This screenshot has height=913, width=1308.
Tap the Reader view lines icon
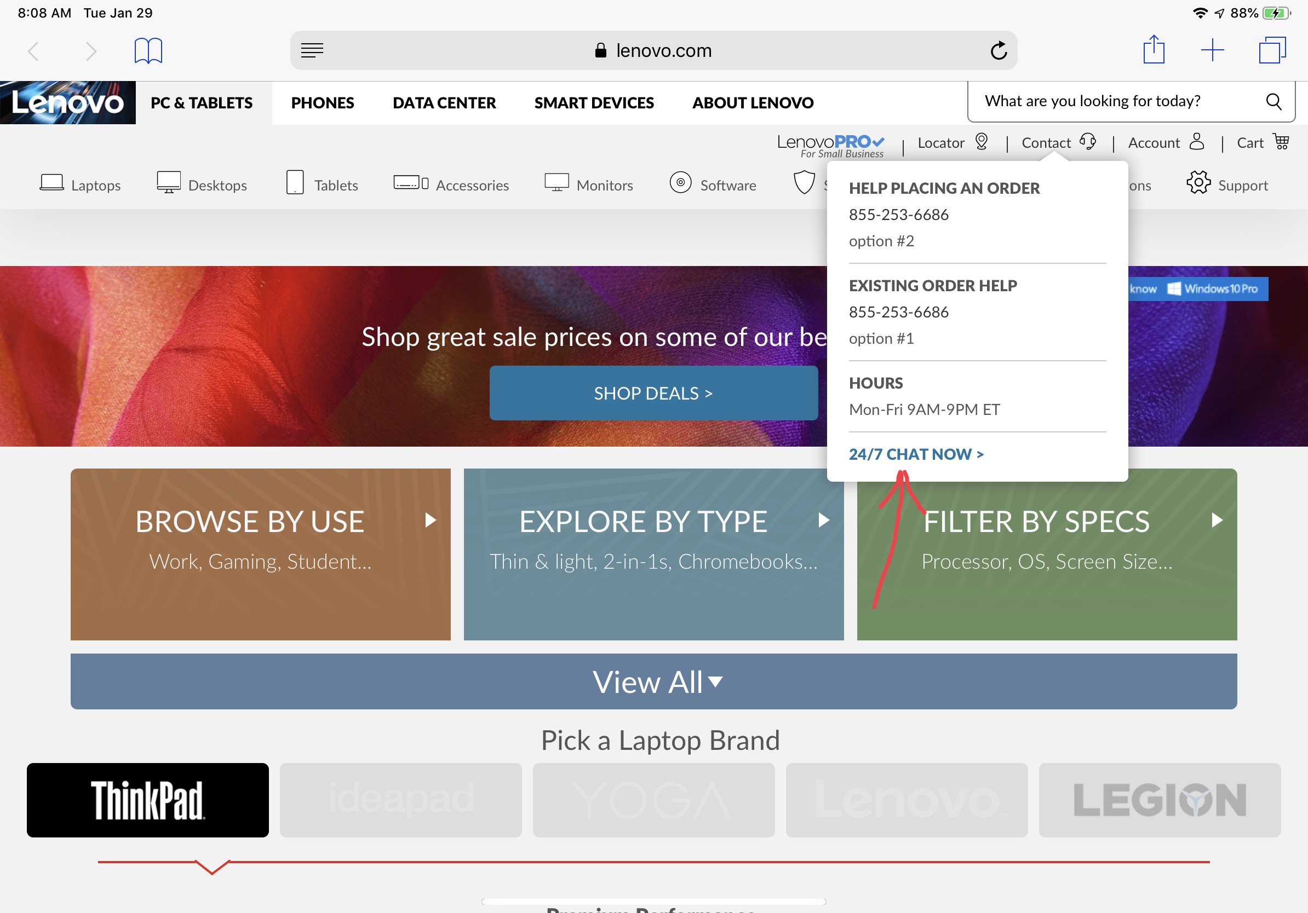point(312,51)
